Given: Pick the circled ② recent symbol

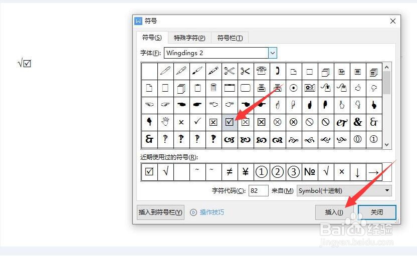Looking at the screenshot, I should (277, 172).
